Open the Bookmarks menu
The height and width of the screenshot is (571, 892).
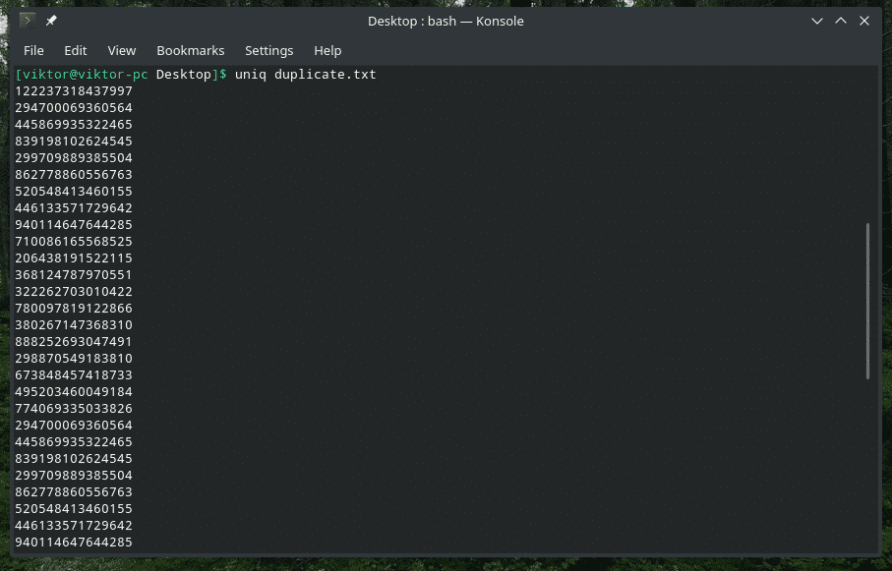tap(191, 51)
